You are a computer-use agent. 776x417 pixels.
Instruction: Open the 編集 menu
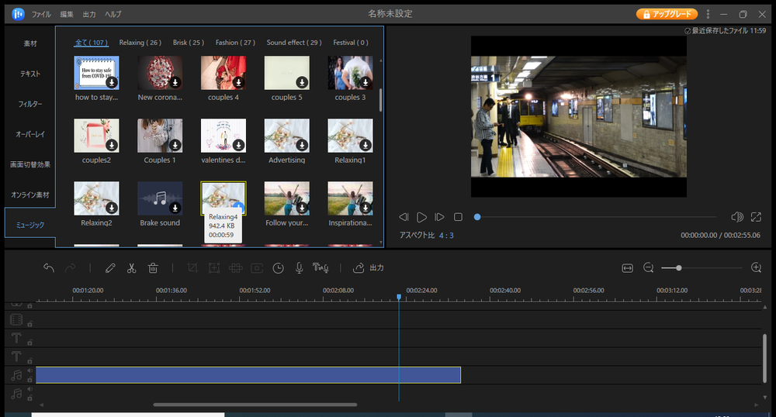pyautogui.click(x=67, y=14)
